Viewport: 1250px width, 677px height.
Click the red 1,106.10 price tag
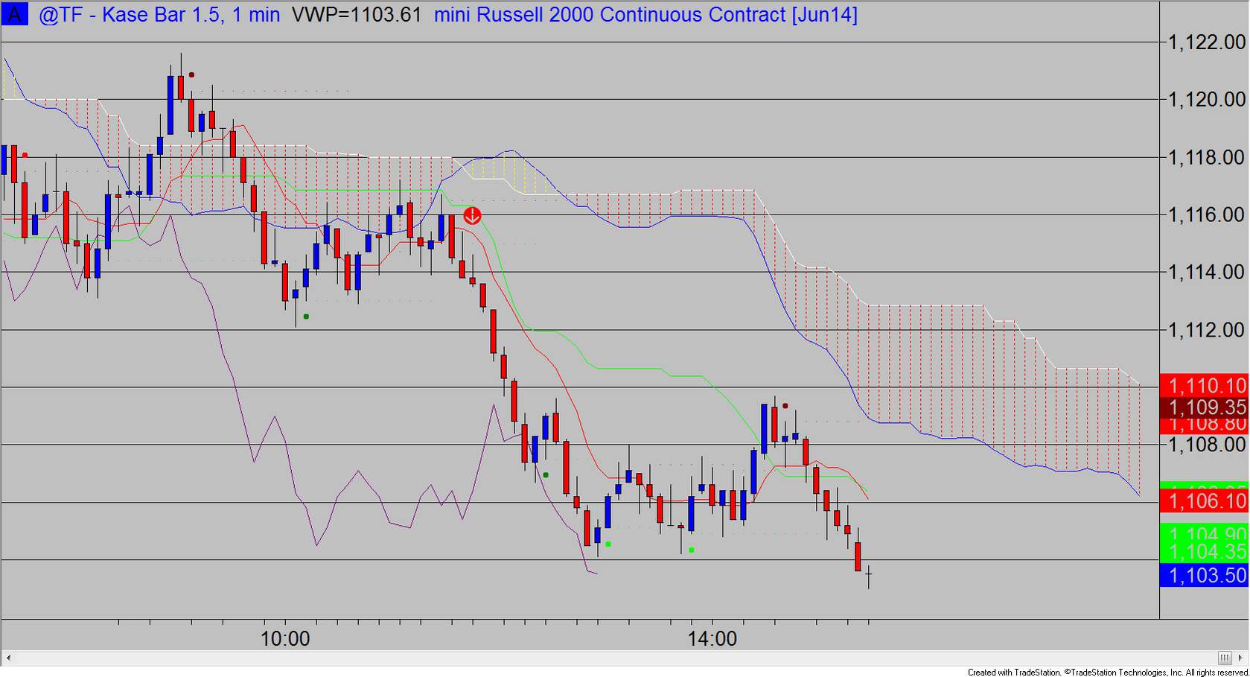pyautogui.click(x=1205, y=500)
